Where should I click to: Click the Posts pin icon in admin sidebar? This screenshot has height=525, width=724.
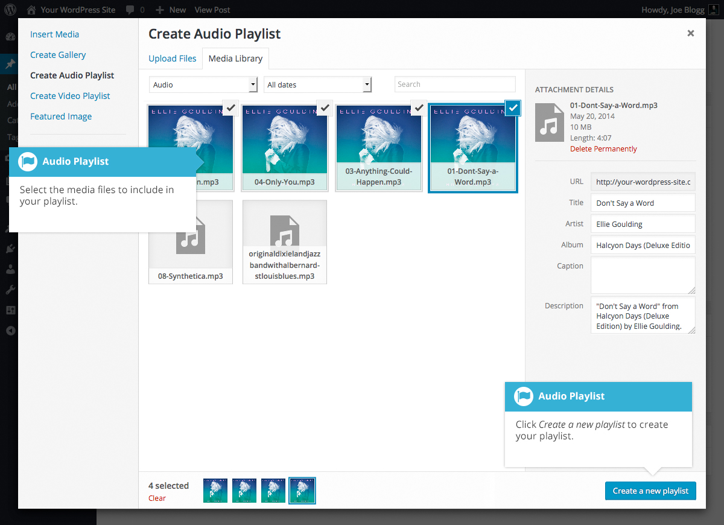[x=10, y=65]
